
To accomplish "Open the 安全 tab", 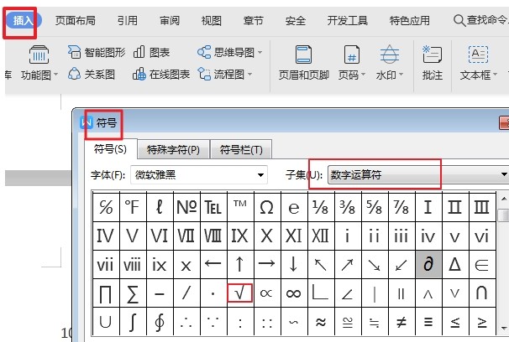I will pos(296,21).
